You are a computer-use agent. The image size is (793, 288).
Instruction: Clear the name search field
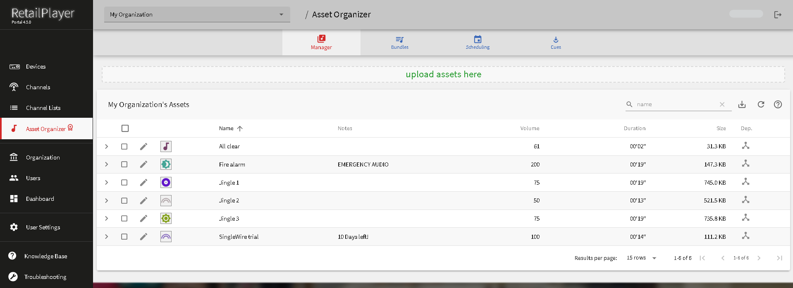722,105
